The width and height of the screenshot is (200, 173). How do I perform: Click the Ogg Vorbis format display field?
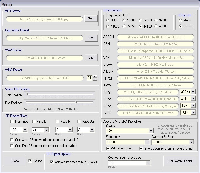point(45,38)
